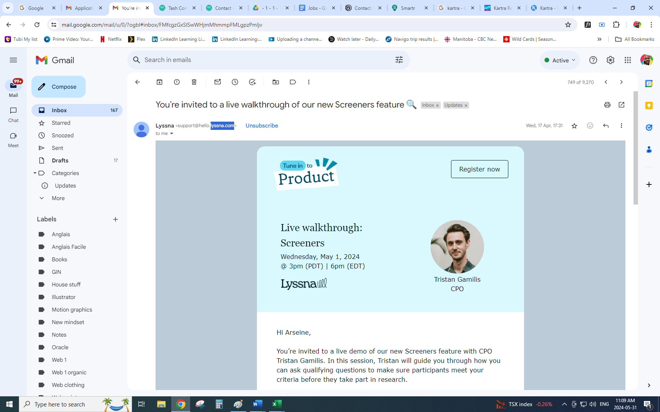Click the Register now button
The height and width of the screenshot is (412, 660).
(479, 169)
